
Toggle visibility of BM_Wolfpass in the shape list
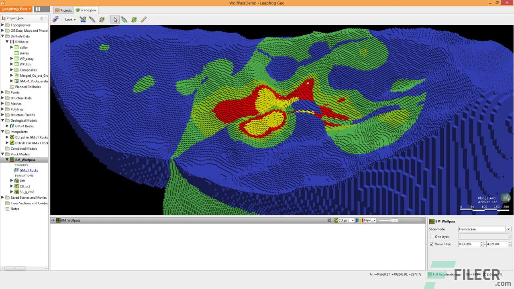click(52, 220)
